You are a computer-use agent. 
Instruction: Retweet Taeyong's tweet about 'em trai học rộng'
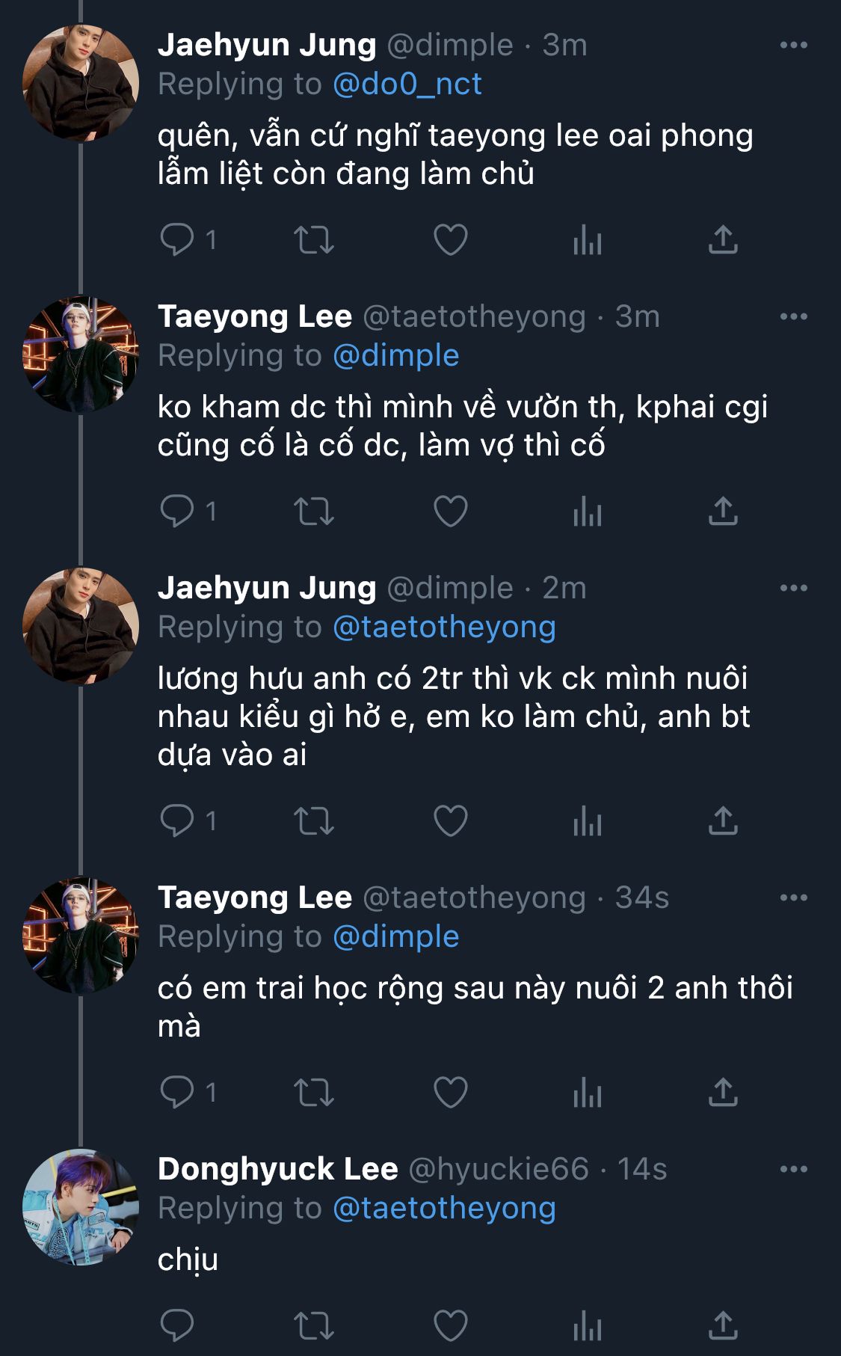pyautogui.click(x=313, y=1093)
